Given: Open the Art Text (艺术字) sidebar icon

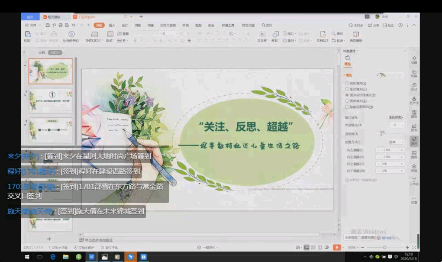Looking at the screenshot, I should click(414, 100).
